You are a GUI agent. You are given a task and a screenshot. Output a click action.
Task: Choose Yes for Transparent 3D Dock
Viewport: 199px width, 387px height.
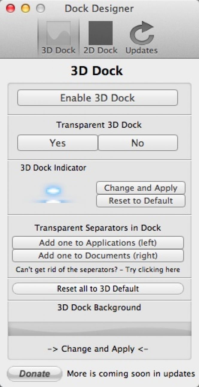[58, 143]
